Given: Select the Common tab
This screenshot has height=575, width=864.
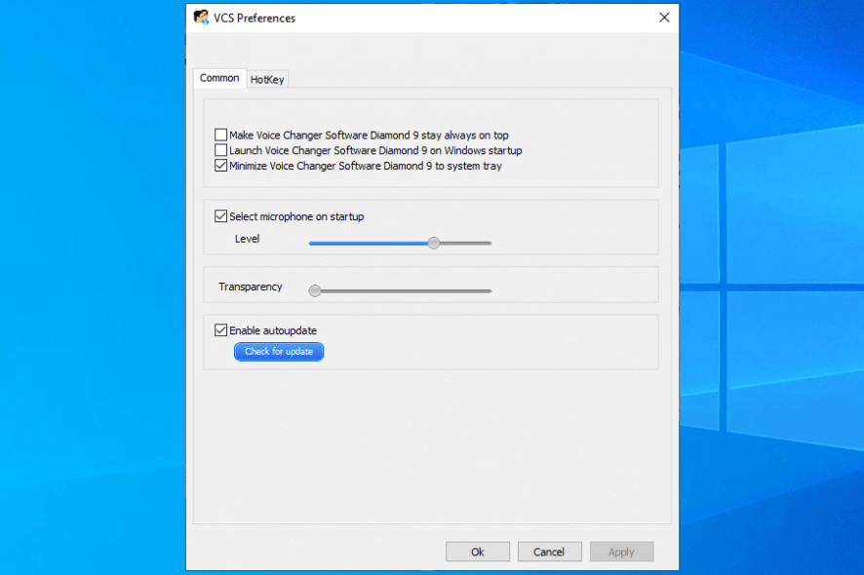Looking at the screenshot, I should point(219,78).
